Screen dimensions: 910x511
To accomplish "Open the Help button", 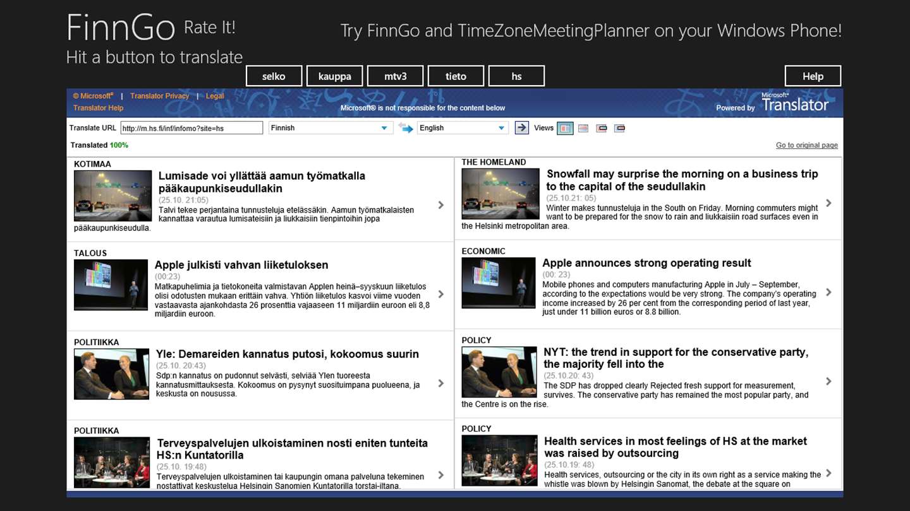I will point(813,76).
